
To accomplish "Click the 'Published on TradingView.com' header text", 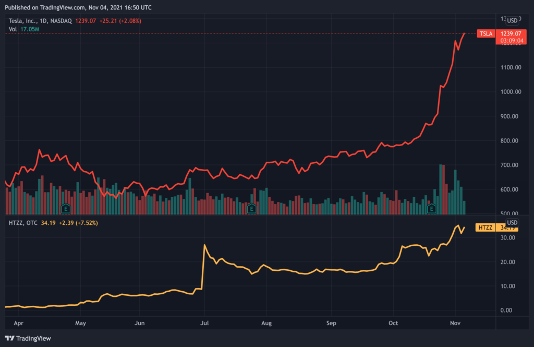I will (44, 7).
